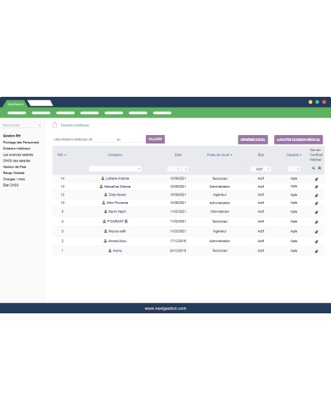
Task: Open the www.nextgestion.com link in footer
Action: pyautogui.click(x=165, y=308)
